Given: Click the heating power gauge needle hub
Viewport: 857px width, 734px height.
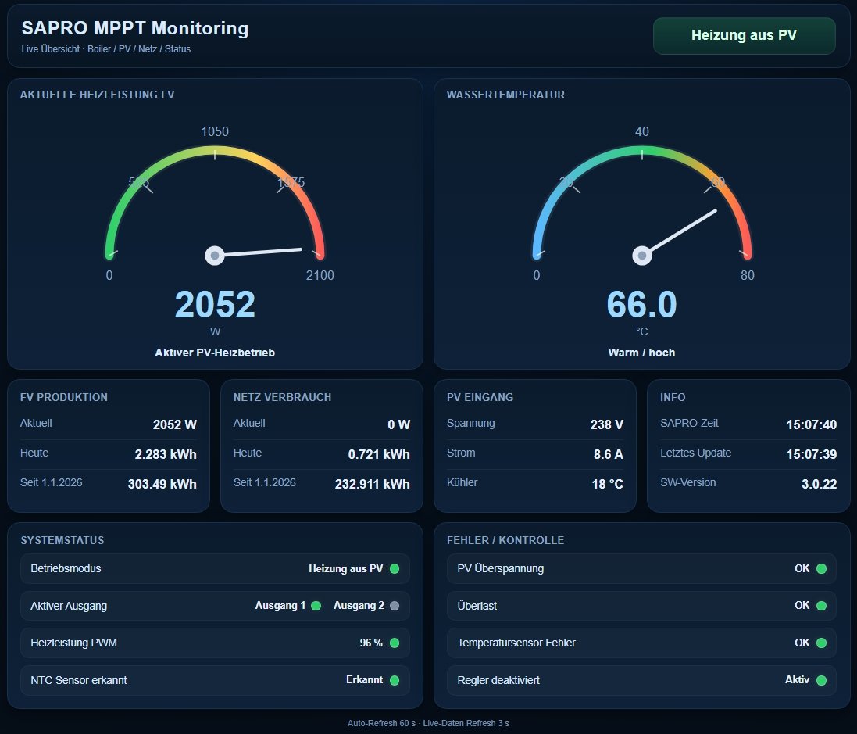Looking at the screenshot, I should [x=215, y=256].
